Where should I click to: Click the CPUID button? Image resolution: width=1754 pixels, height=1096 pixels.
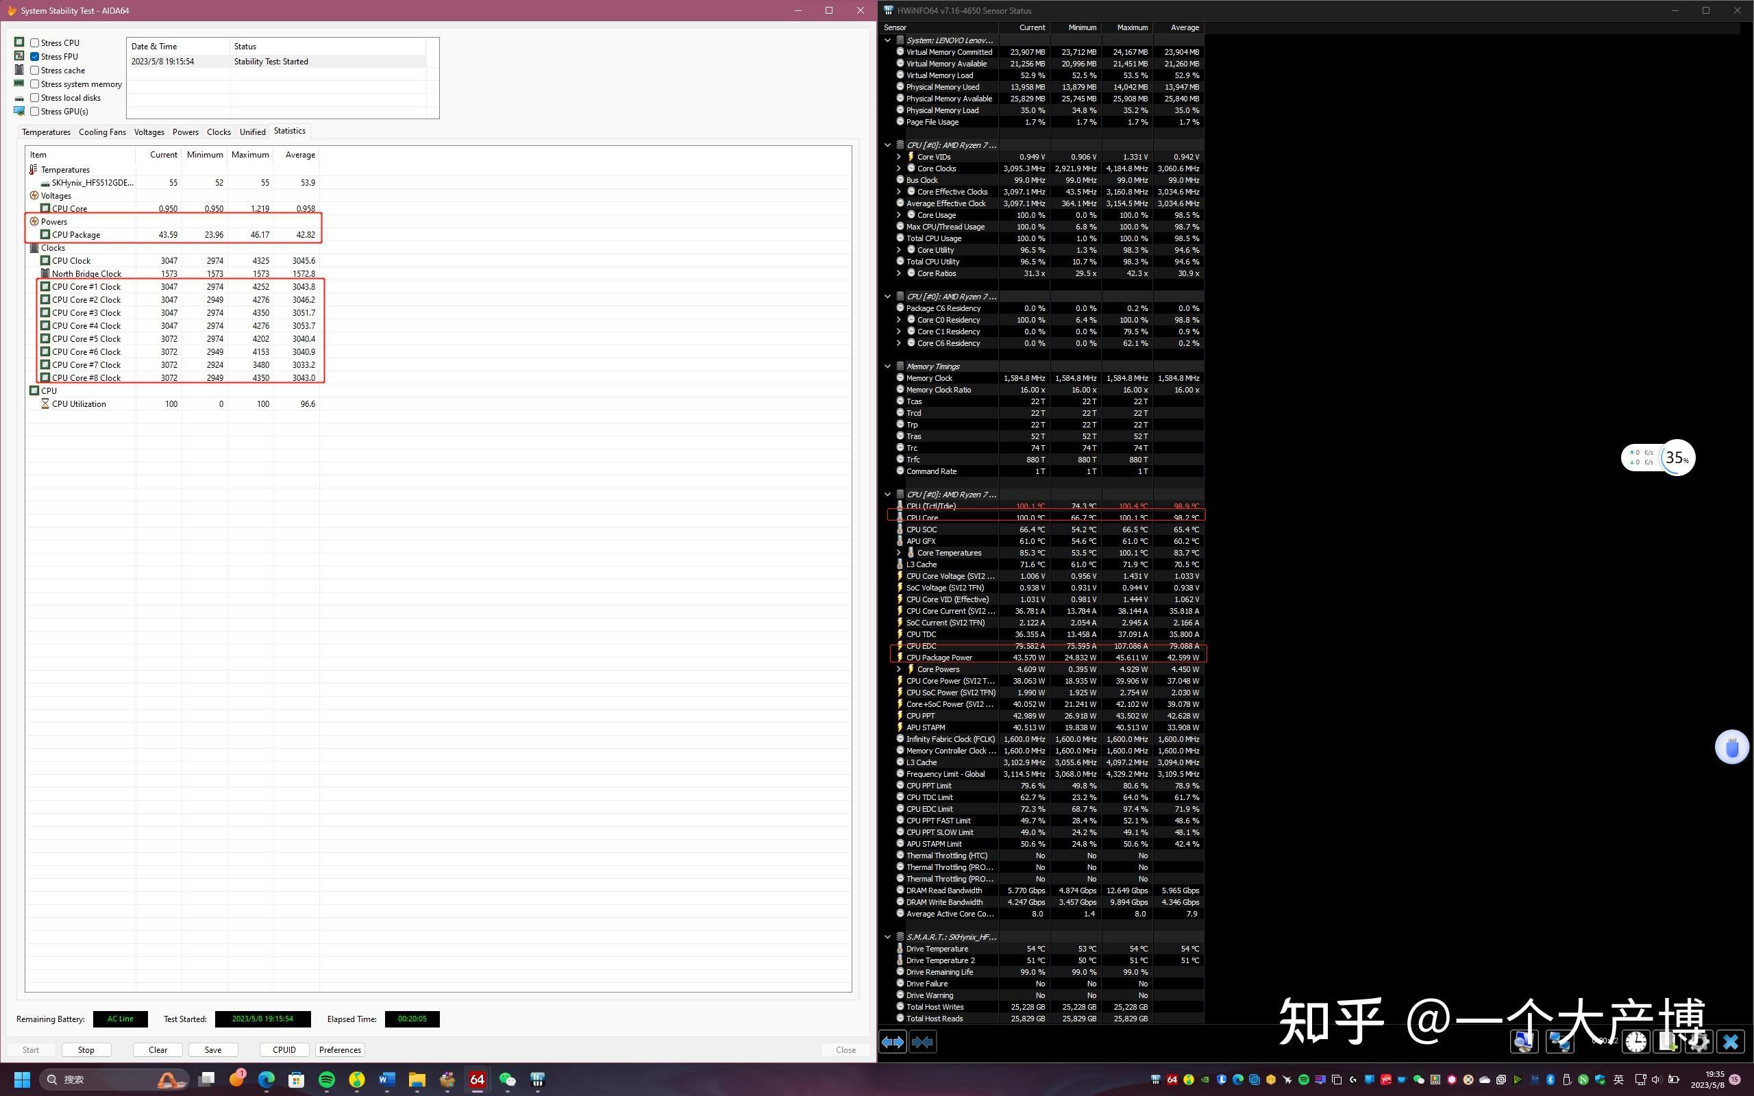[x=284, y=1049]
